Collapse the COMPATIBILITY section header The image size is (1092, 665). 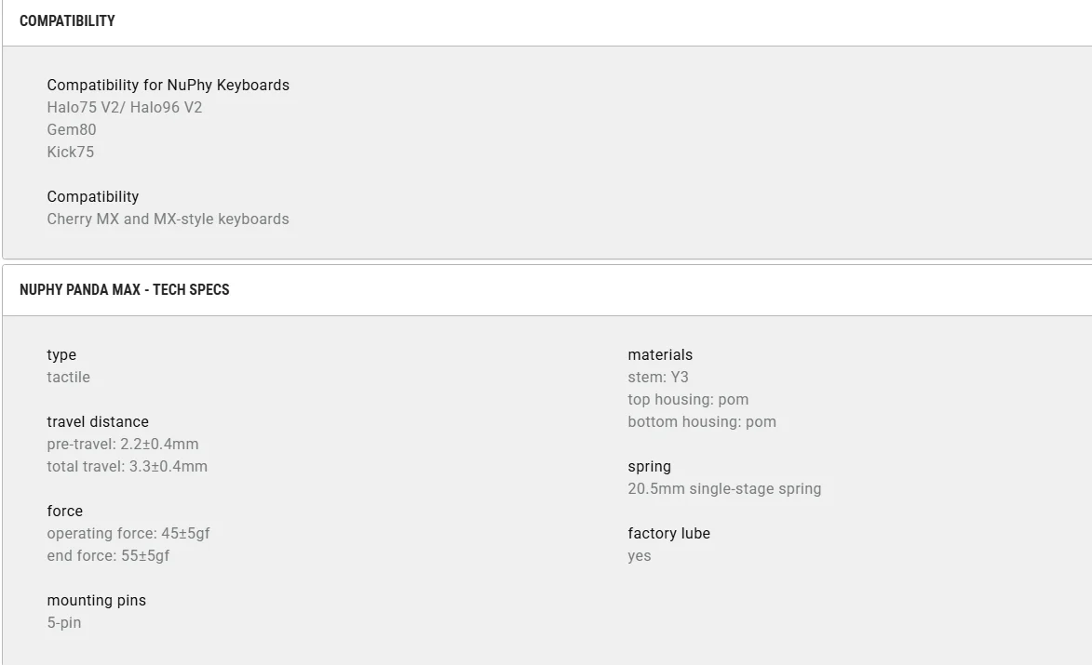[x=67, y=20]
